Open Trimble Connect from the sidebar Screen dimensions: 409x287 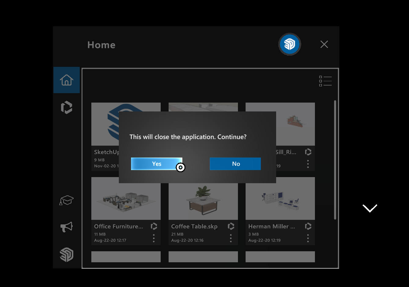(67, 107)
